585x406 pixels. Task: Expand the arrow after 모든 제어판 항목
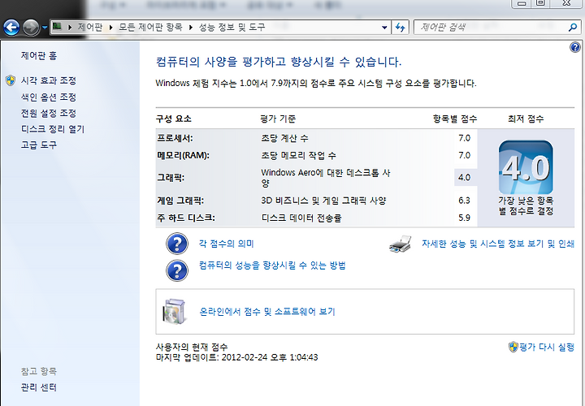pos(191,28)
